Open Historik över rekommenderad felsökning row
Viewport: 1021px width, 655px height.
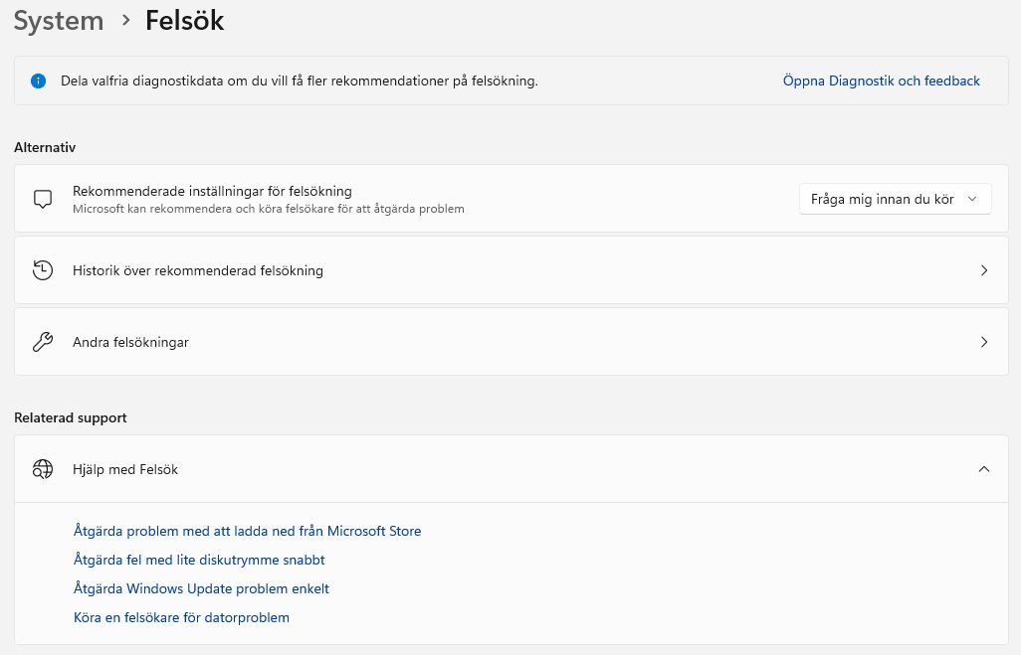(x=511, y=270)
